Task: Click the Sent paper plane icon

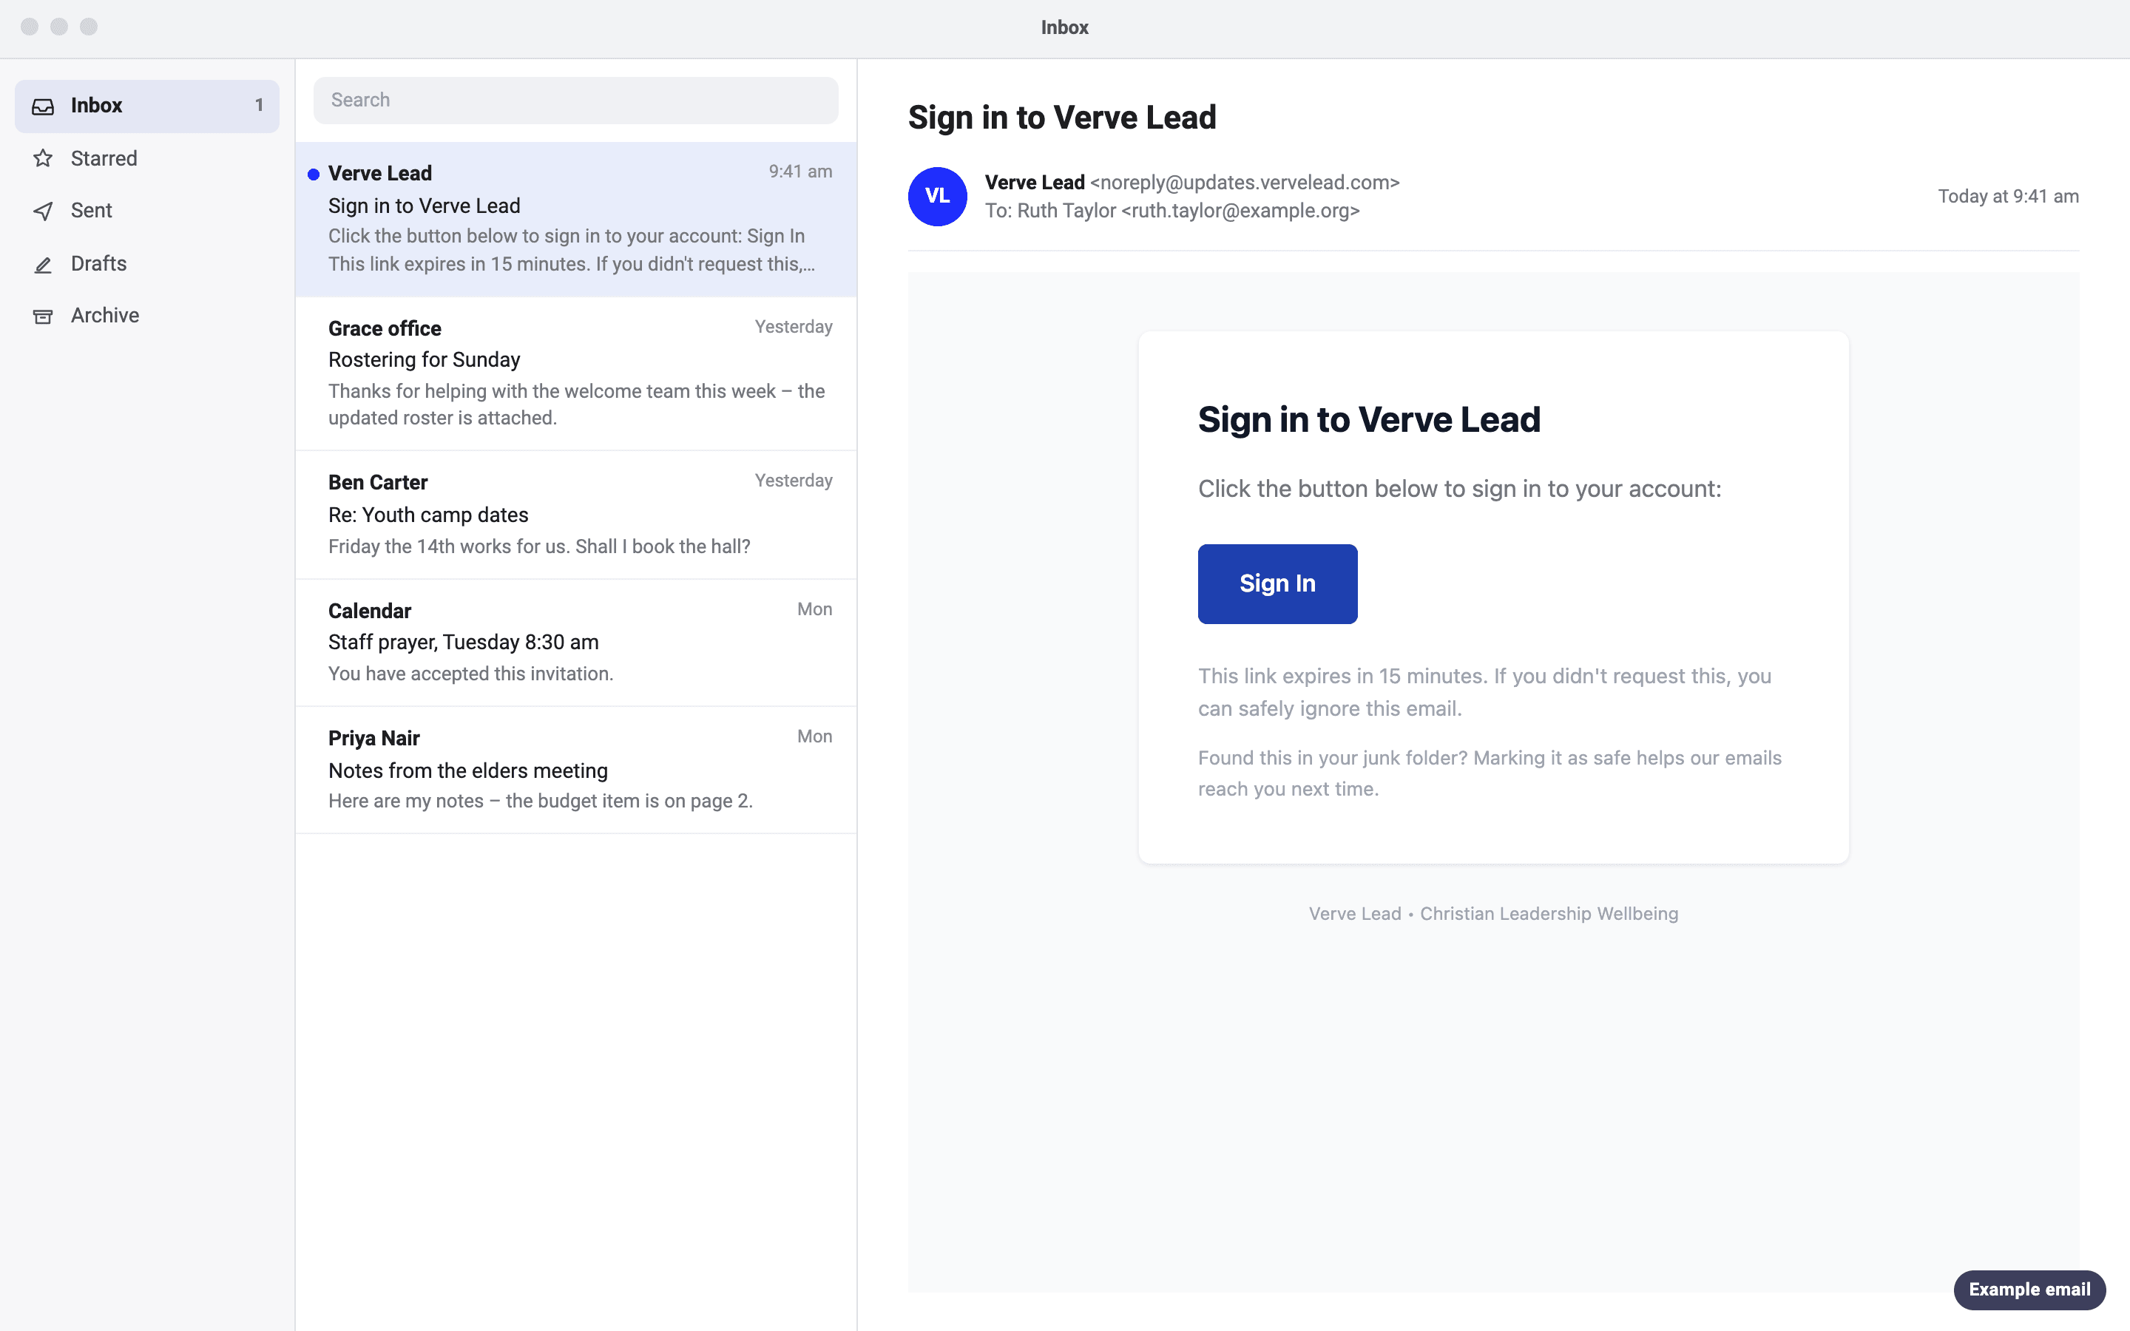Action: pyautogui.click(x=43, y=211)
